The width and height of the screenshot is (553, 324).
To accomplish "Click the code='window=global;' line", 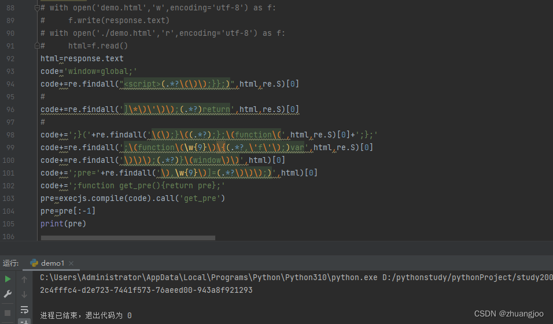I will tap(89, 71).
